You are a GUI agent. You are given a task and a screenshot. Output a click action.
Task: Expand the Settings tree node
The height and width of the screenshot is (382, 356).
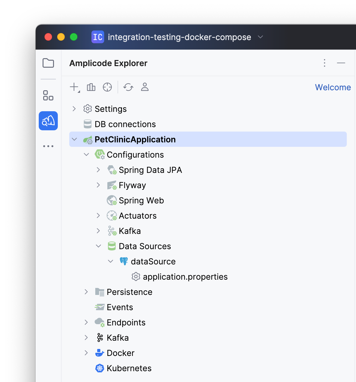pyautogui.click(x=74, y=109)
